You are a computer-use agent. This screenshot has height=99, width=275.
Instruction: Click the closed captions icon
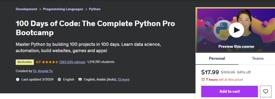point(80,80)
